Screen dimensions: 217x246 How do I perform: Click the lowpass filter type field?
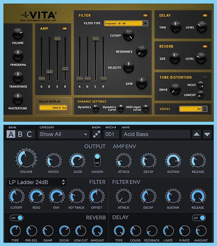[x=123, y=24]
